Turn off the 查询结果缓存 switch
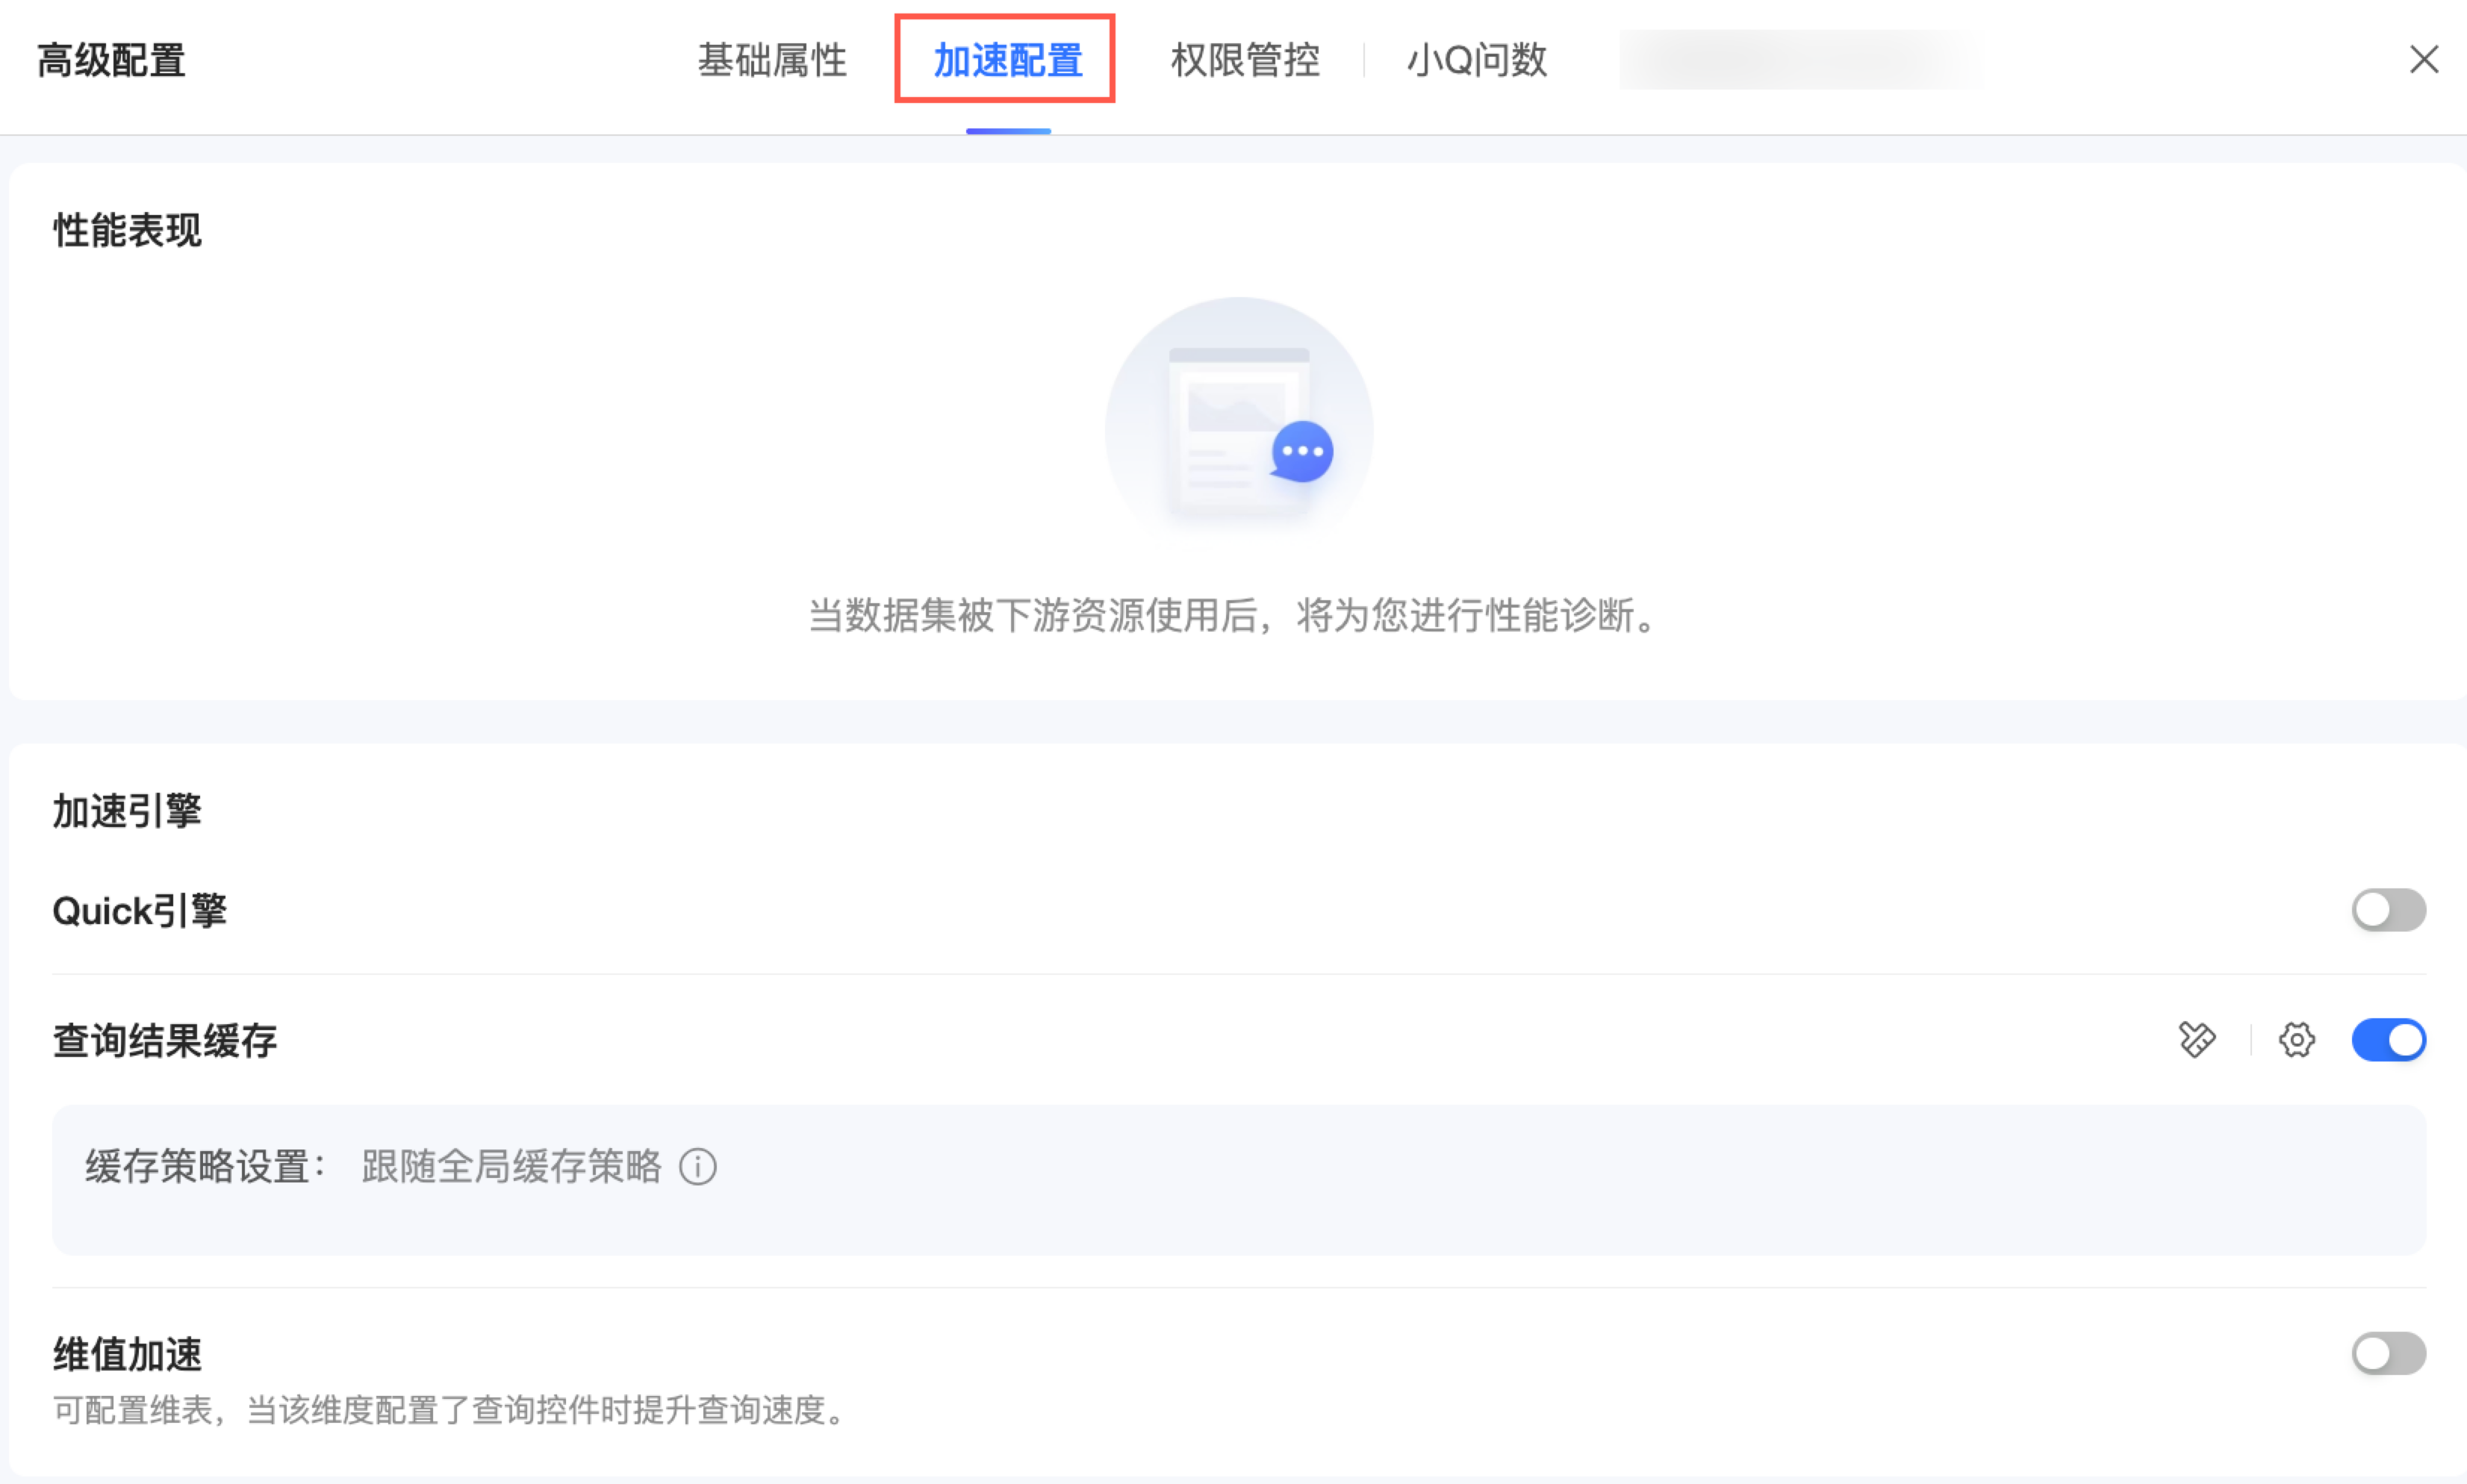2467x1484 pixels. [x=2388, y=1039]
